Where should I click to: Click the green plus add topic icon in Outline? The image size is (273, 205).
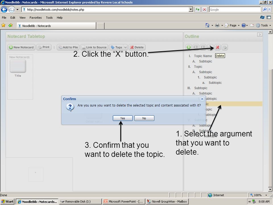(x=189, y=47)
